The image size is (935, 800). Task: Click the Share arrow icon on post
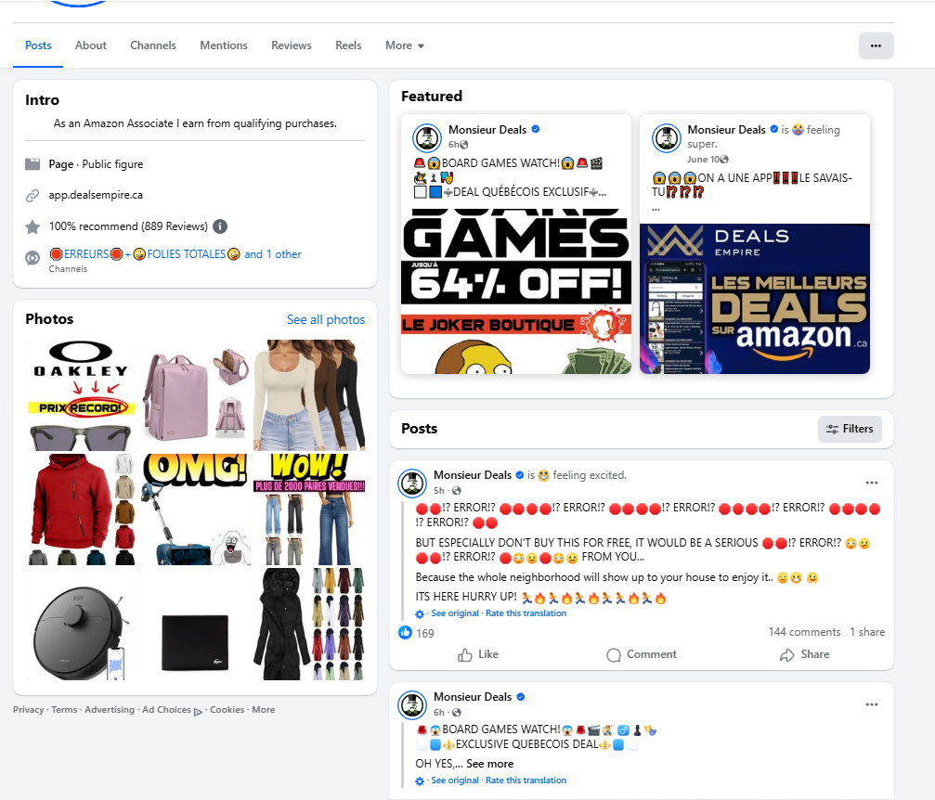click(x=787, y=654)
